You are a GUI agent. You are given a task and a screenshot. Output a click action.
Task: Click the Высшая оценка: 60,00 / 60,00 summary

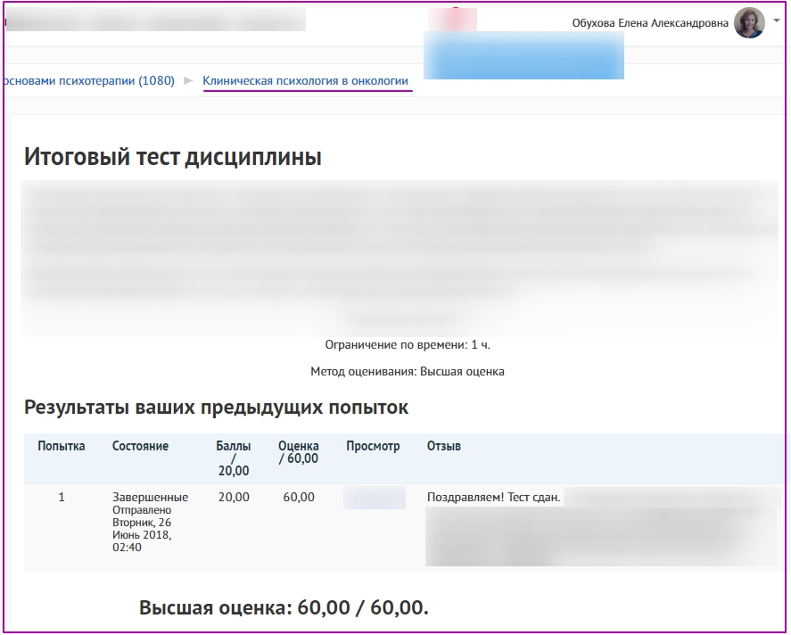[284, 608]
